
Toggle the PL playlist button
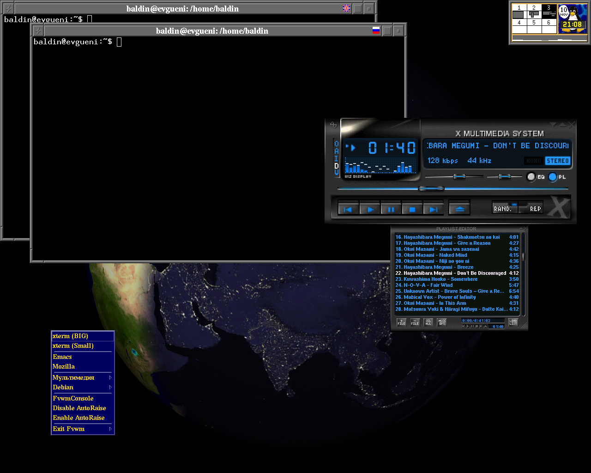tap(557, 176)
